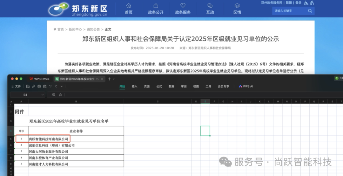
Task: Click the elderly-mode icon in site header
Action: click(312, 3)
